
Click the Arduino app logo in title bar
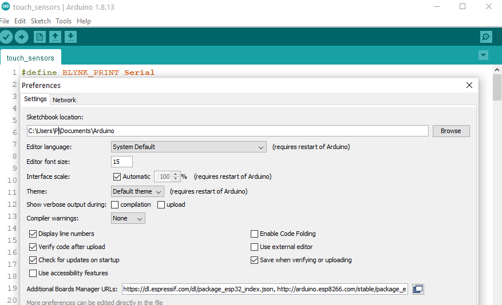[6, 6]
